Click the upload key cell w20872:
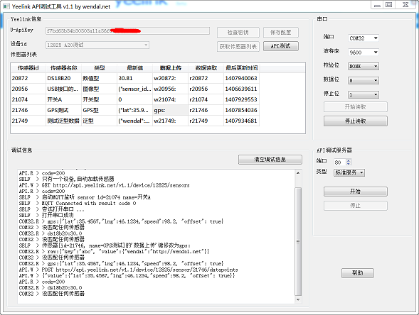419x315 pixels. pyautogui.click(x=170, y=78)
